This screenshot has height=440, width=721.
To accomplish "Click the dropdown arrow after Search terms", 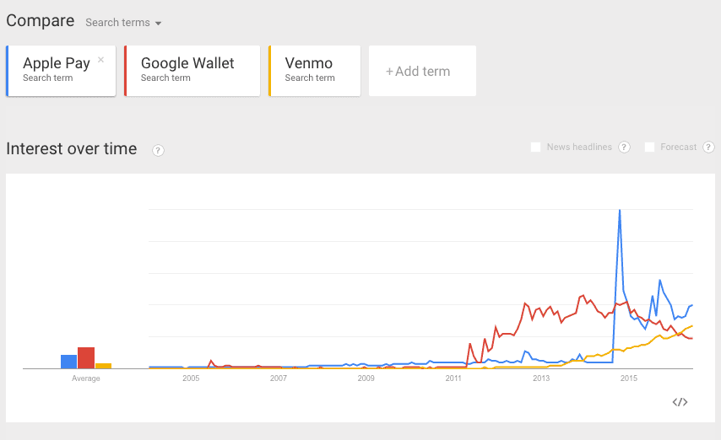I will [158, 24].
